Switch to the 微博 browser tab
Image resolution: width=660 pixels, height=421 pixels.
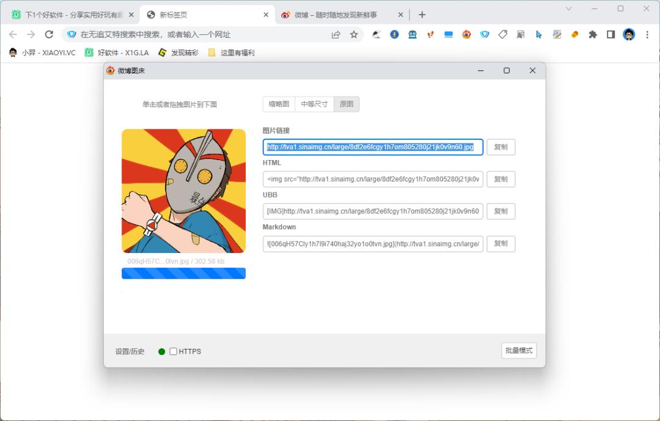335,12
